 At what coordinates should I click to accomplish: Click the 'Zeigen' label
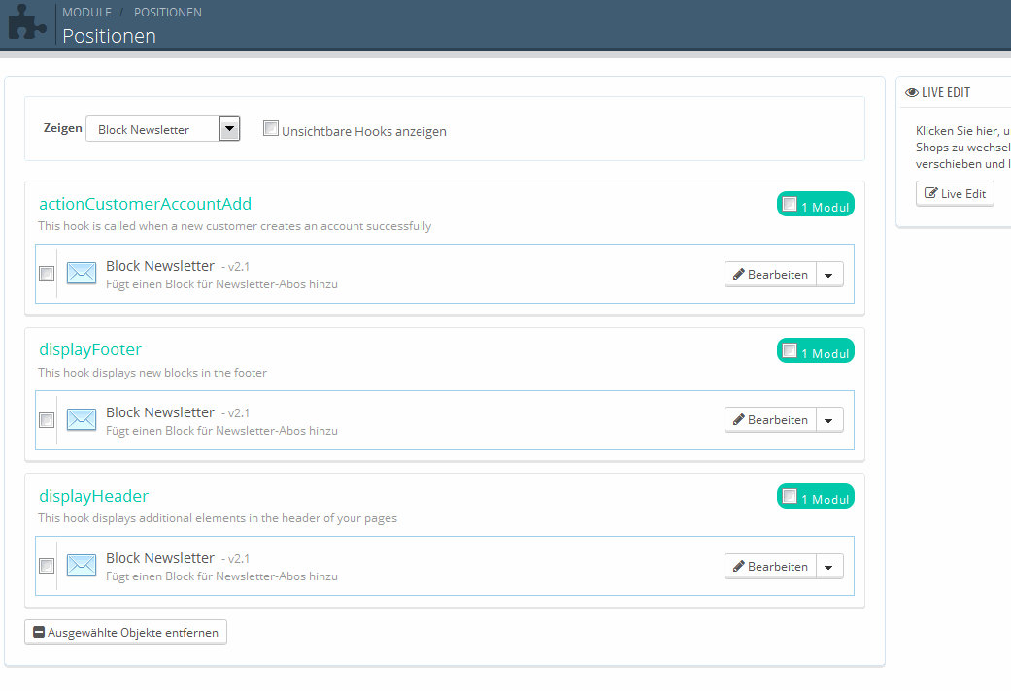[62, 128]
